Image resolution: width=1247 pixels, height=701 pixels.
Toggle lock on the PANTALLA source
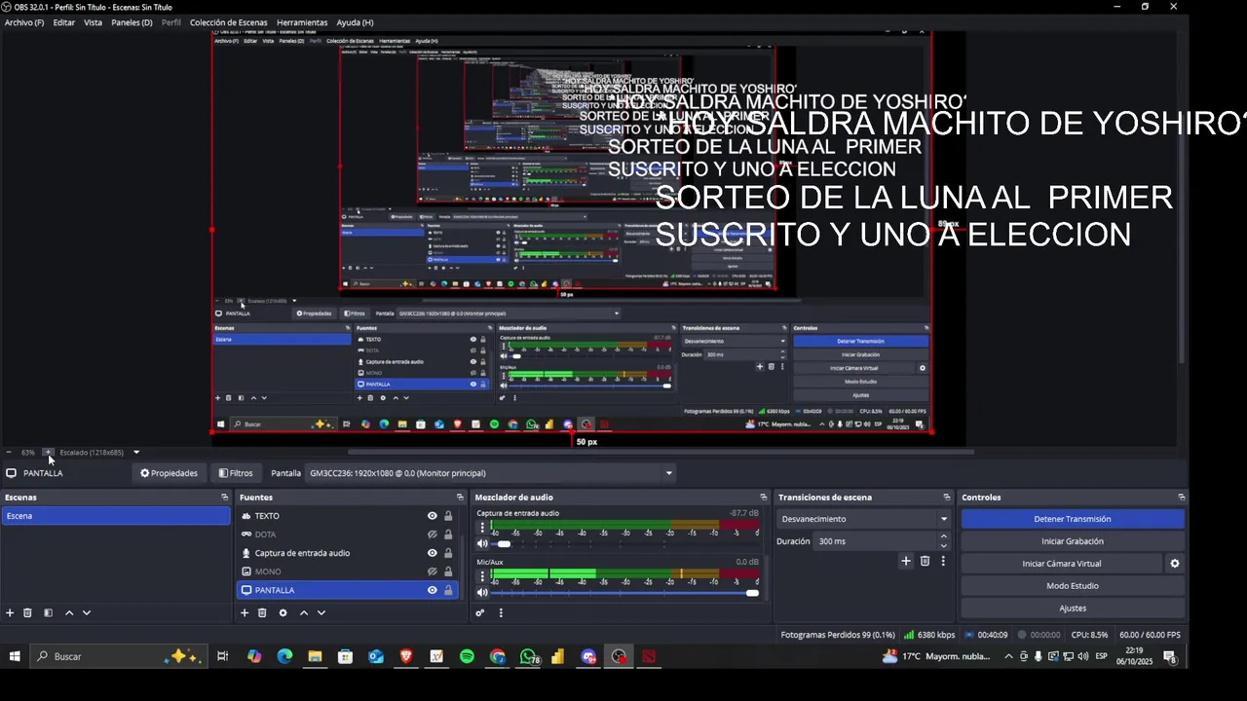(x=448, y=590)
